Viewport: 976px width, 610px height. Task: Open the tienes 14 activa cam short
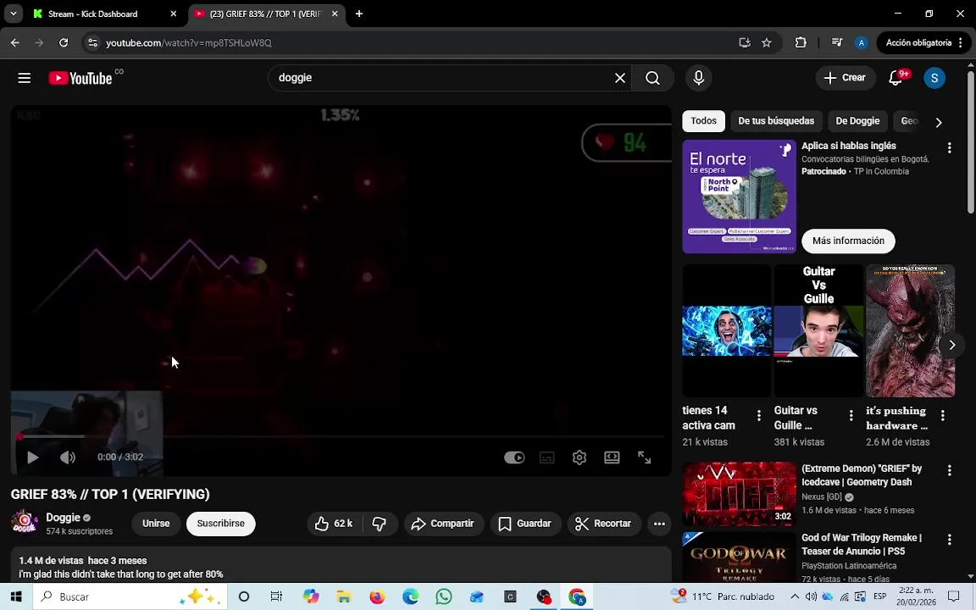coord(726,330)
